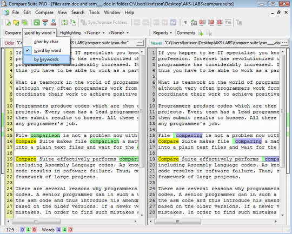Click the tree structure icon ending the toolbar

(x=239, y=23)
